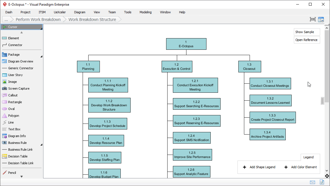Open the diagram panel switcher icon top right

coord(321,20)
